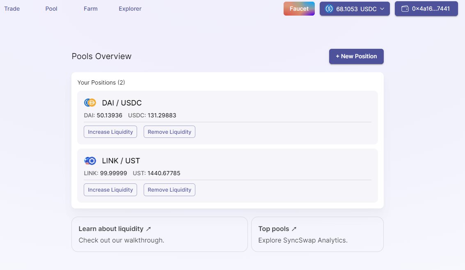
Task: Increase Liquidity for the DAI / USDC position
Action: pos(110,132)
